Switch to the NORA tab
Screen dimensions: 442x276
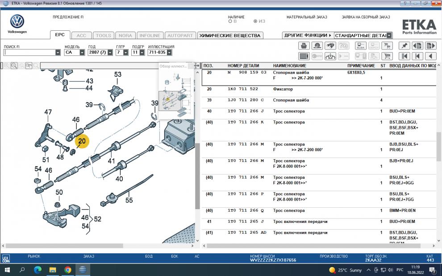tap(125, 36)
